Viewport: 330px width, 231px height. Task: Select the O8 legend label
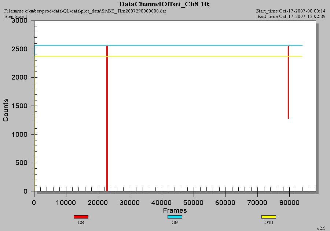[x=81, y=222]
